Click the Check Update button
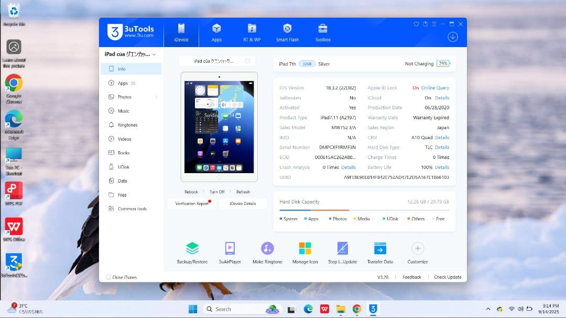 pos(448,277)
